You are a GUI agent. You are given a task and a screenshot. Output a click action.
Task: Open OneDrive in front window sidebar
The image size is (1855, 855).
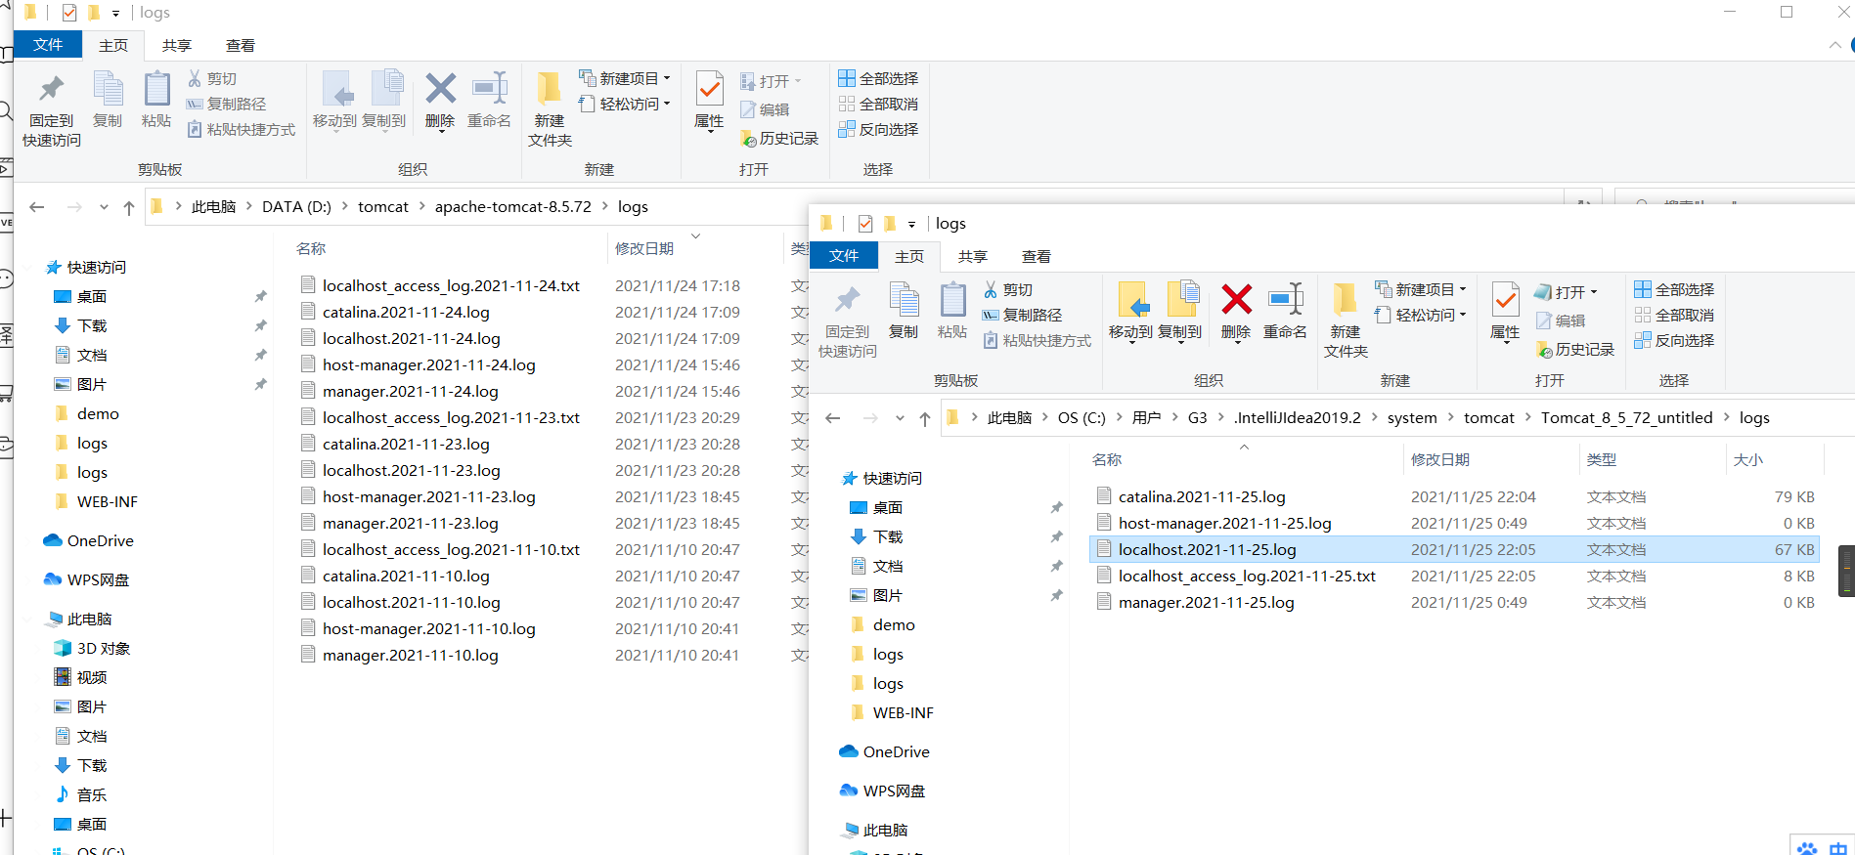(x=885, y=751)
